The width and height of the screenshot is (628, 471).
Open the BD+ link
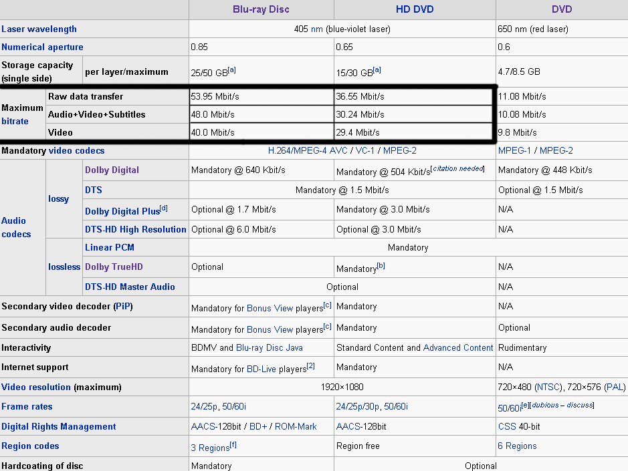pos(258,427)
